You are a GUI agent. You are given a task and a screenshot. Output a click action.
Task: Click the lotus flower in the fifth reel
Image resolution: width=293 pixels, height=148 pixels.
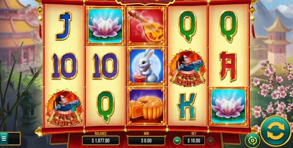(228, 106)
